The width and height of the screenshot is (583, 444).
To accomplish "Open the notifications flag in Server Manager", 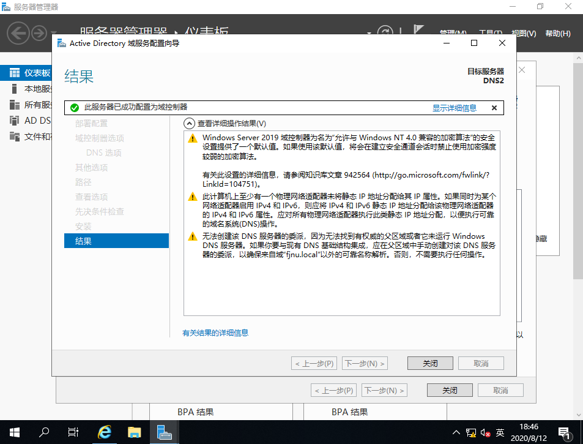I will [418, 30].
